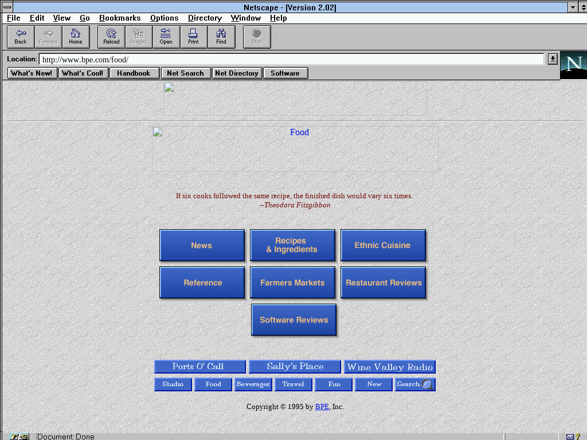Image resolution: width=587 pixels, height=440 pixels.
Task: Click the What's Cool! directory button
Action: point(83,73)
